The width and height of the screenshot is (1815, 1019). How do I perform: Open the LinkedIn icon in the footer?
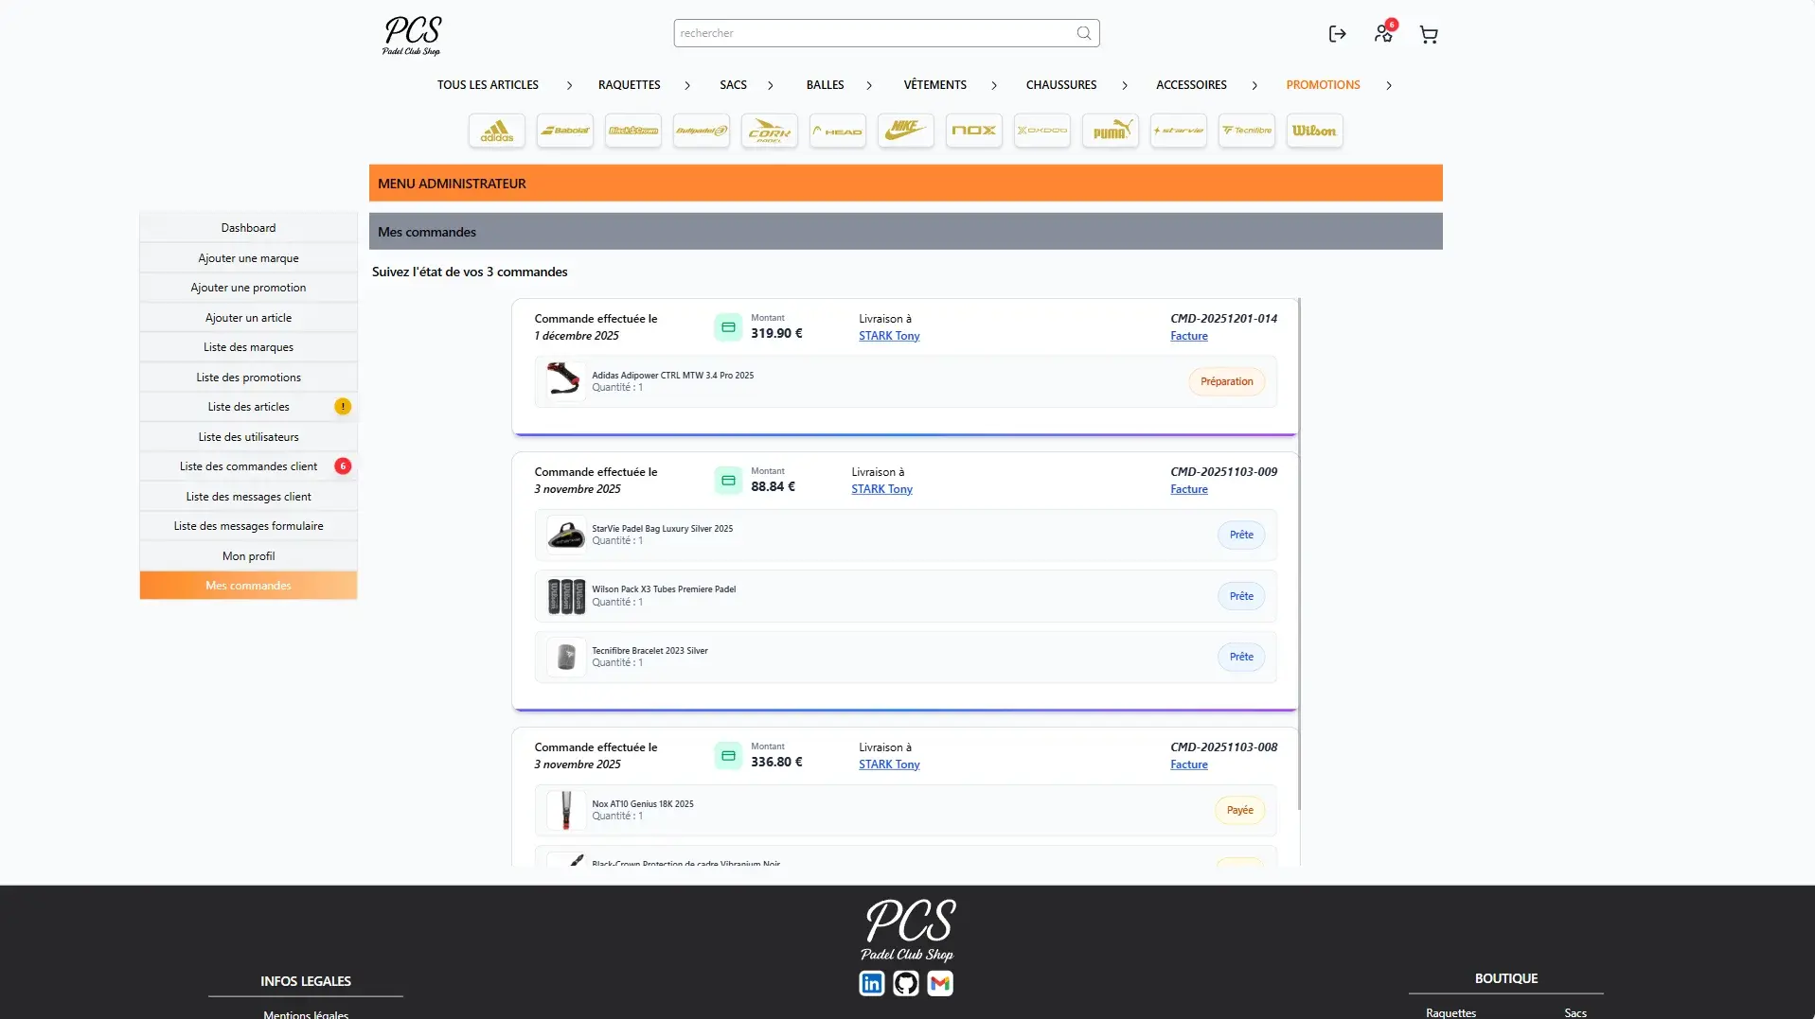click(x=872, y=984)
